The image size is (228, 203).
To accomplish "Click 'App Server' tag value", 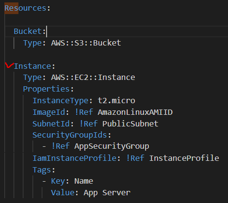I will pos(107,193).
